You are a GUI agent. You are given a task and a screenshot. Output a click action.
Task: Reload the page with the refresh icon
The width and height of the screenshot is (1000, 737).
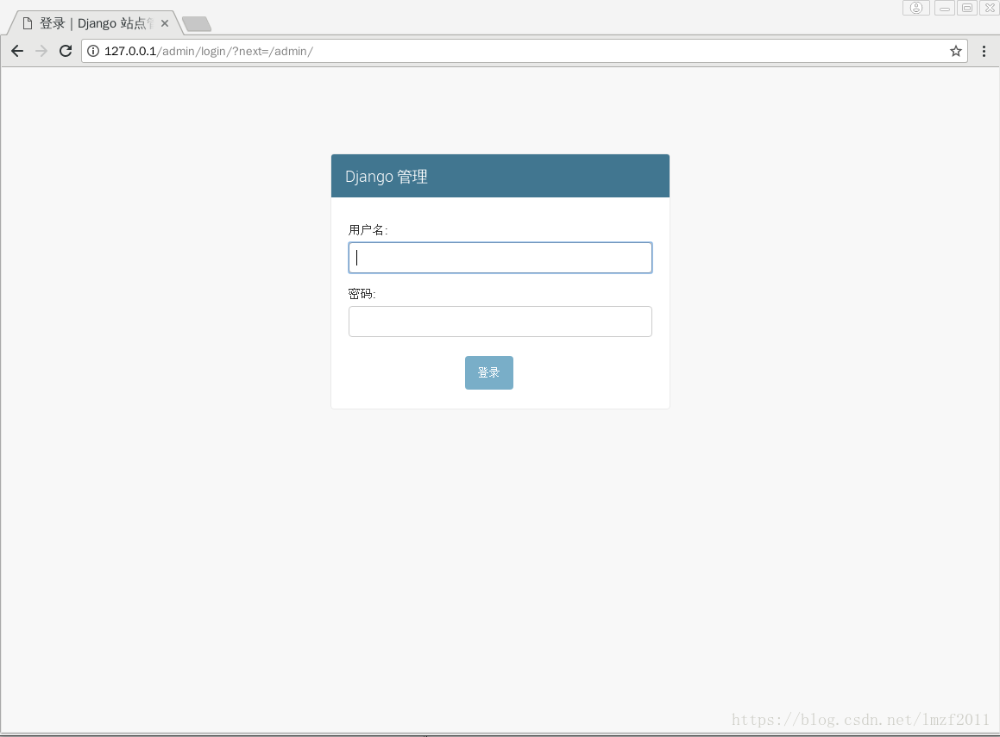[x=66, y=51]
